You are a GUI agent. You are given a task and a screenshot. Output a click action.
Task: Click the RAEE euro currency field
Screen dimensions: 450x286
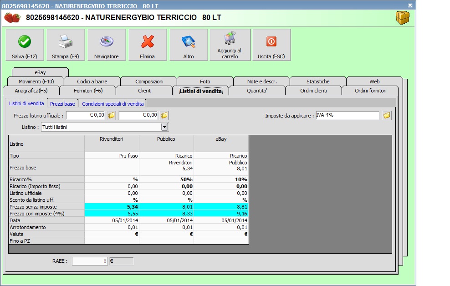click(x=122, y=261)
